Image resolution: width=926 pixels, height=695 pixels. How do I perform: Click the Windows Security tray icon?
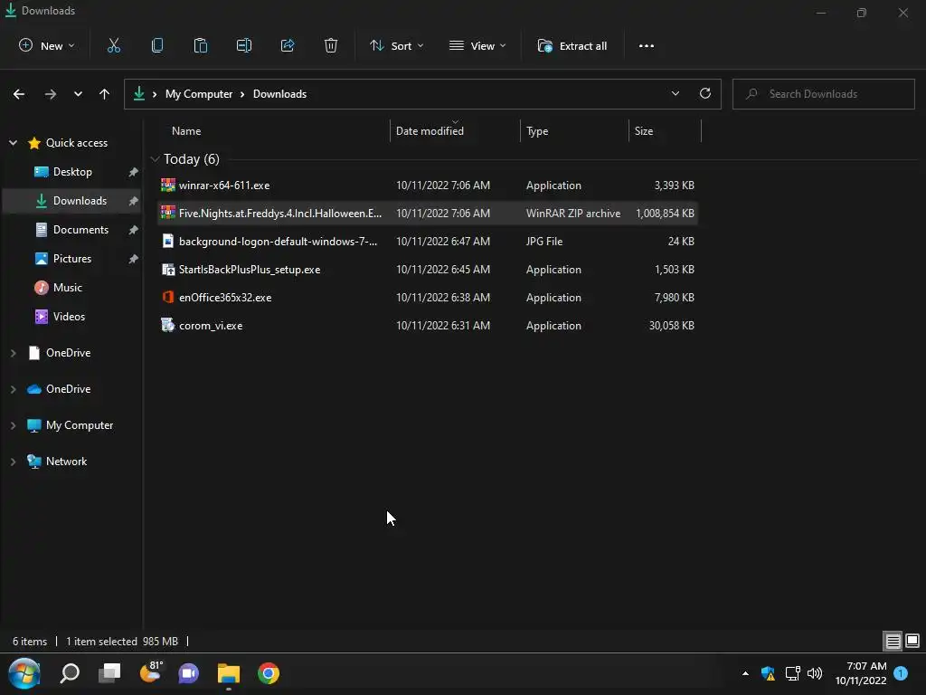pos(768,673)
